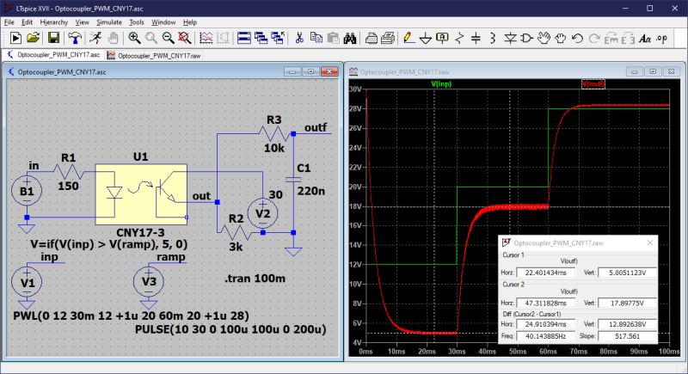Open the Component gate-symbol chooser icon
The height and width of the screenshot is (374, 688).
tap(526, 38)
